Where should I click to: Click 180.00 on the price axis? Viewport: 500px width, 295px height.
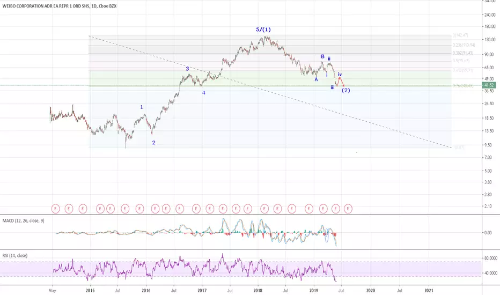tap(490, 26)
